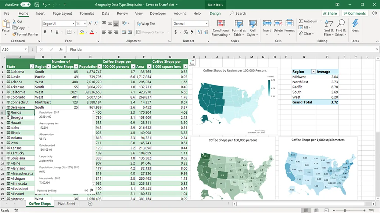Open the State column filter dropdown

pos(32,67)
